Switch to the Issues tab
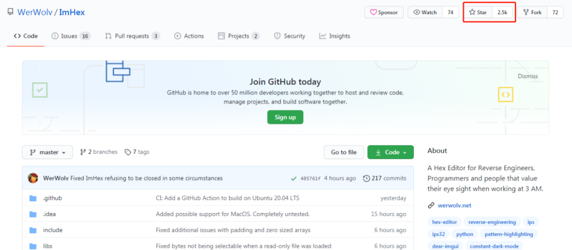Screen dimensions: 572x250 coord(70,36)
